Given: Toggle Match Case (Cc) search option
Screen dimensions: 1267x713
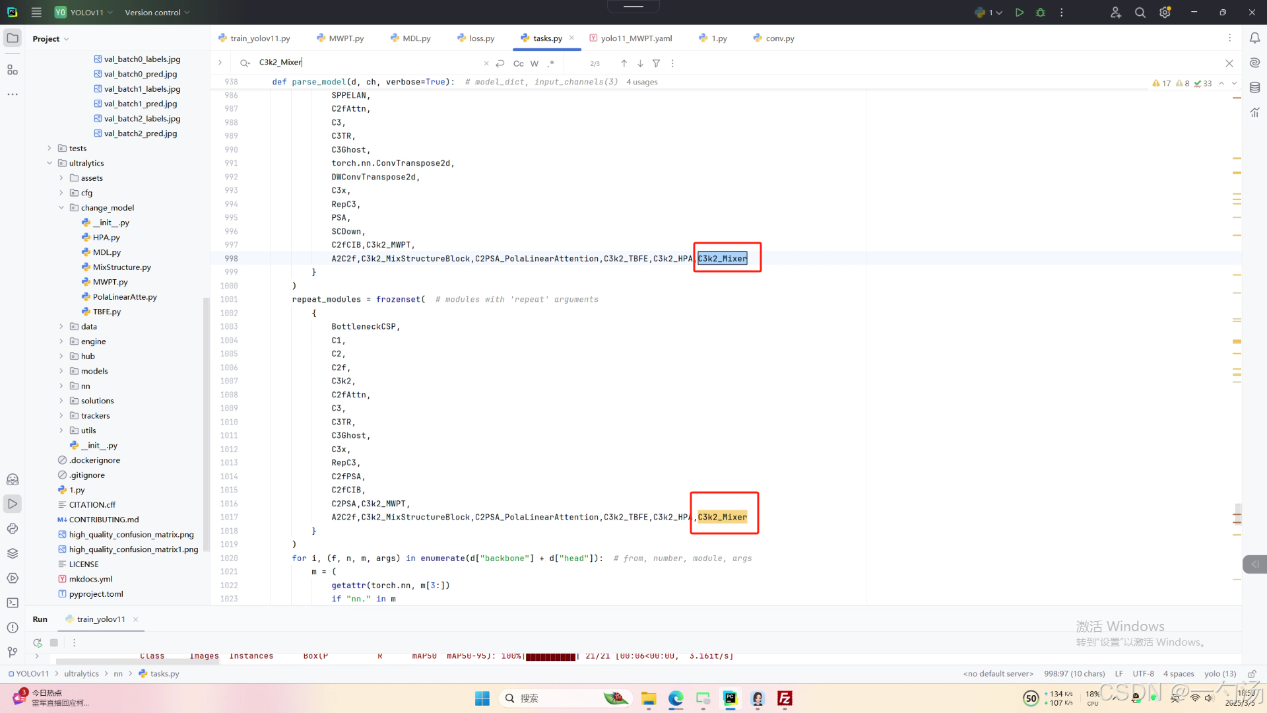Looking at the screenshot, I should 518,63.
